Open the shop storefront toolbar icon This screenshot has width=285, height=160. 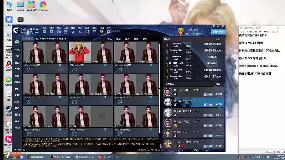pos(66,32)
